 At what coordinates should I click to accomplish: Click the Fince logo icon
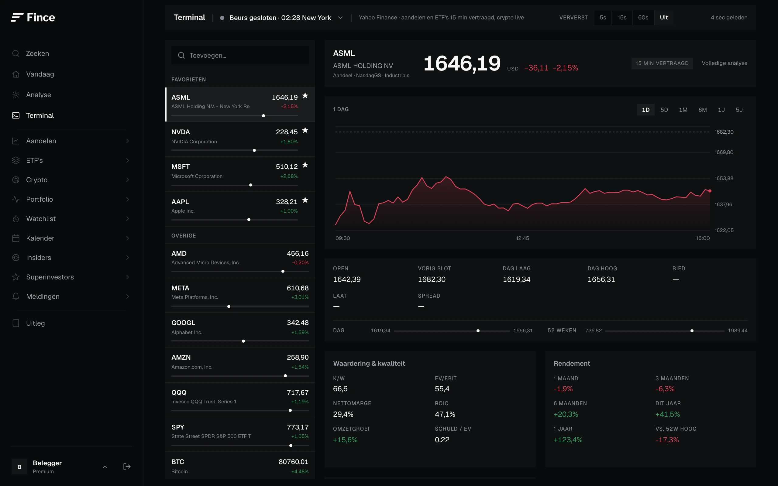(17, 17)
